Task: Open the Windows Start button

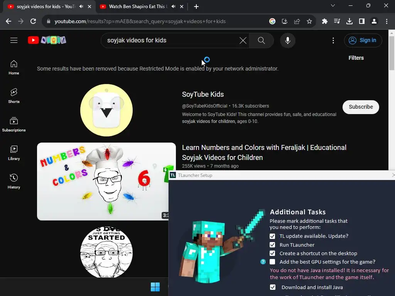Action: (x=155, y=287)
